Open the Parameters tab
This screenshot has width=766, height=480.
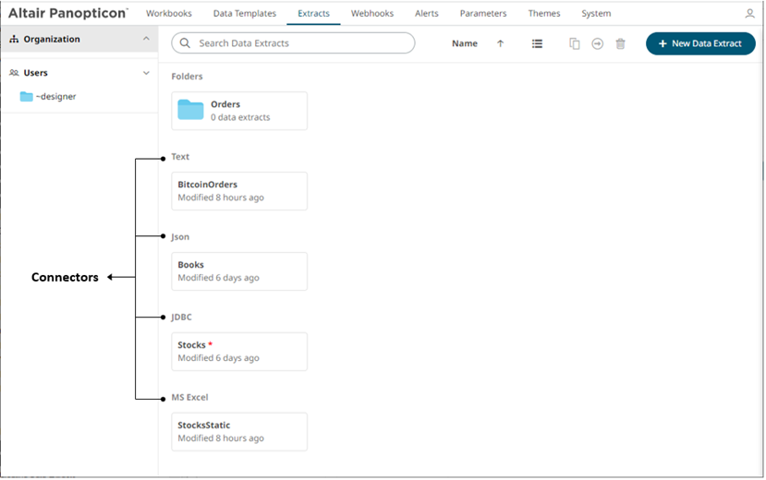[x=483, y=13]
